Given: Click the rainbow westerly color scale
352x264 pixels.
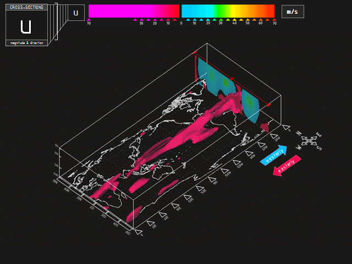Looking at the screenshot, I should [228, 11].
